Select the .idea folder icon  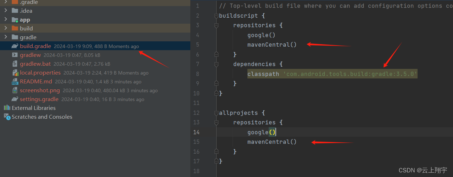[15, 11]
